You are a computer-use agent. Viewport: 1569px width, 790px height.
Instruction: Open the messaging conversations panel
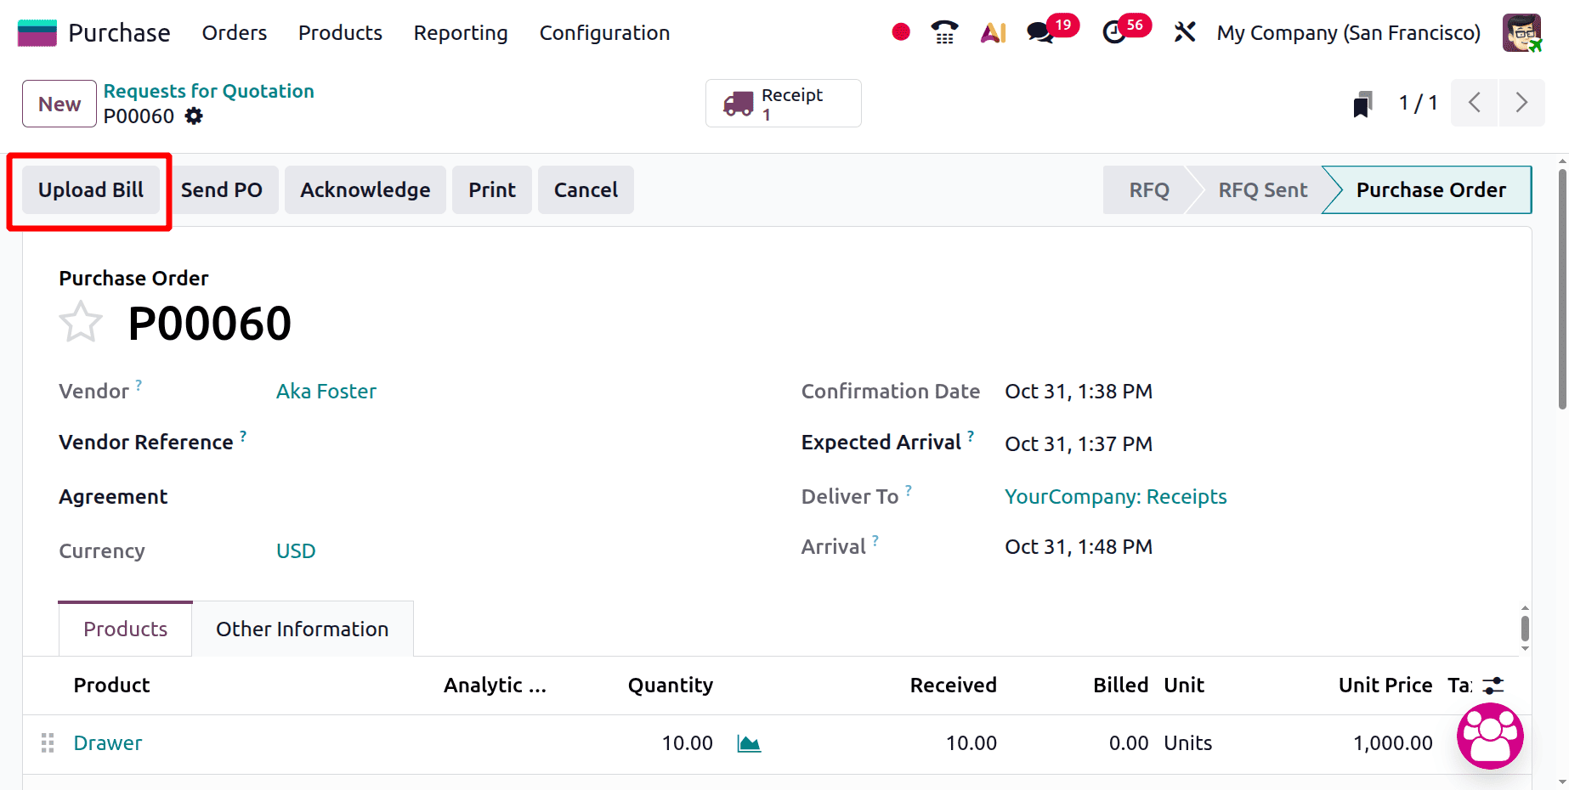click(1039, 32)
